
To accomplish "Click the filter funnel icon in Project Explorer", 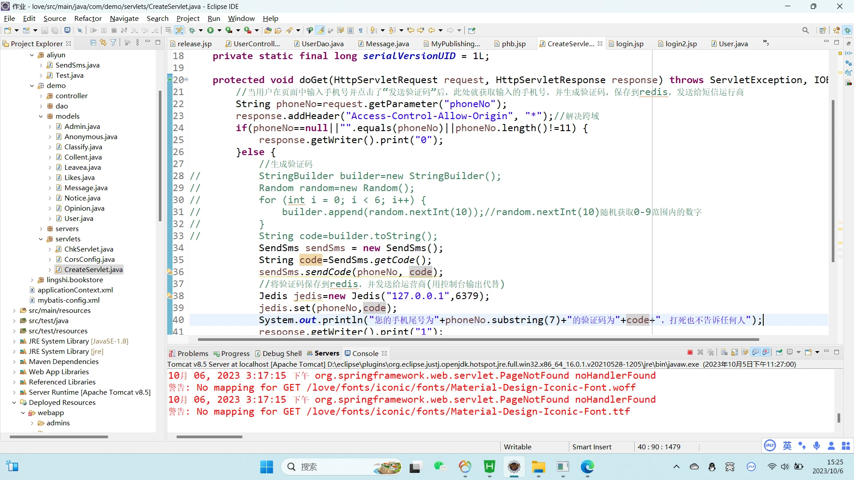I will (x=113, y=43).
